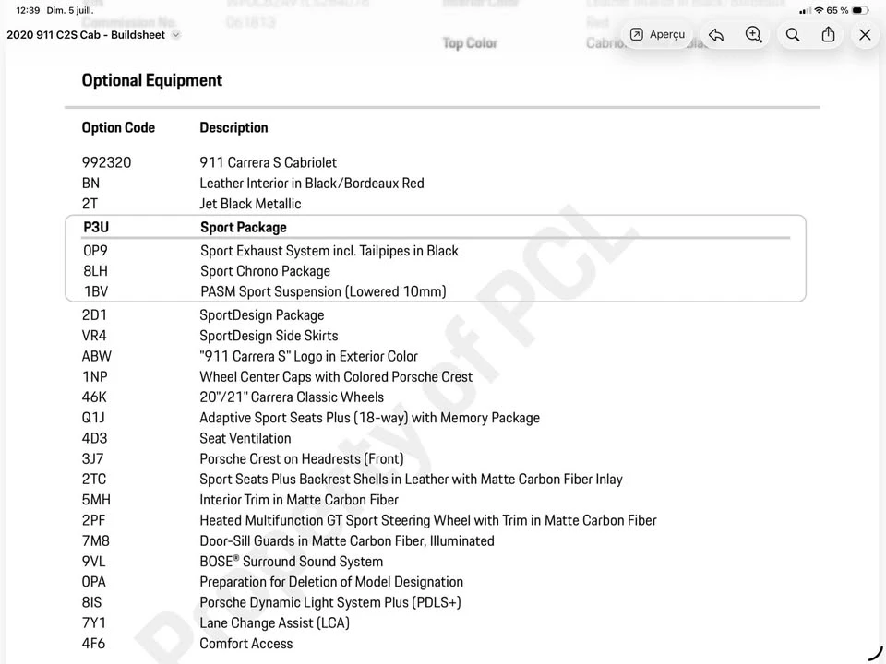Select option code 992320
This screenshot has width=886, height=664.
coord(106,162)
